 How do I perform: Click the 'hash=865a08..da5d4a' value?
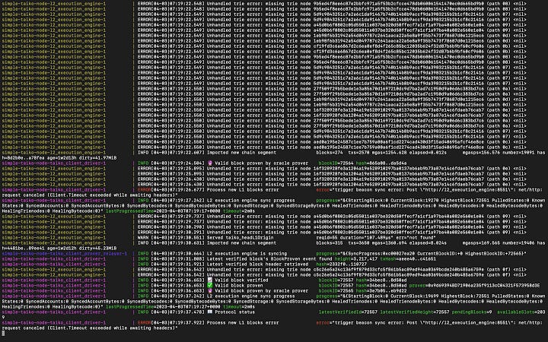click(381, 163)
